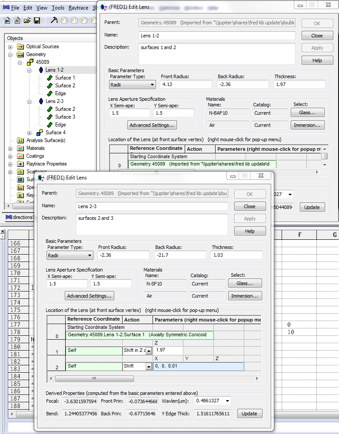339x434 pixels.
Task: Click Help in the Lens 1-2 dialog
Action: 317,60
